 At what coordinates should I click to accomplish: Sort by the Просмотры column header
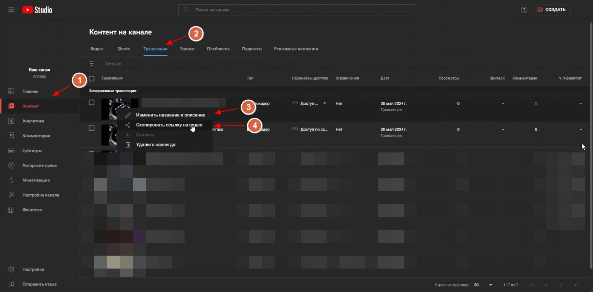[449, 79]
